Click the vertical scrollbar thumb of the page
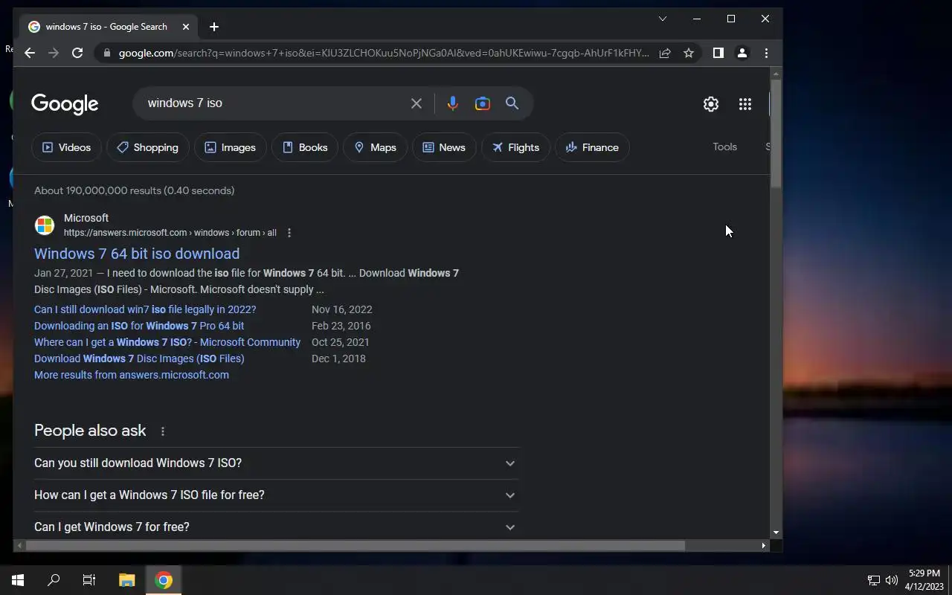 (776, 134)
